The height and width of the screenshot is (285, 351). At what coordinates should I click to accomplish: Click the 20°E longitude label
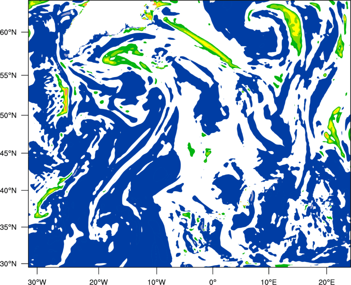(x=326, y=281)
